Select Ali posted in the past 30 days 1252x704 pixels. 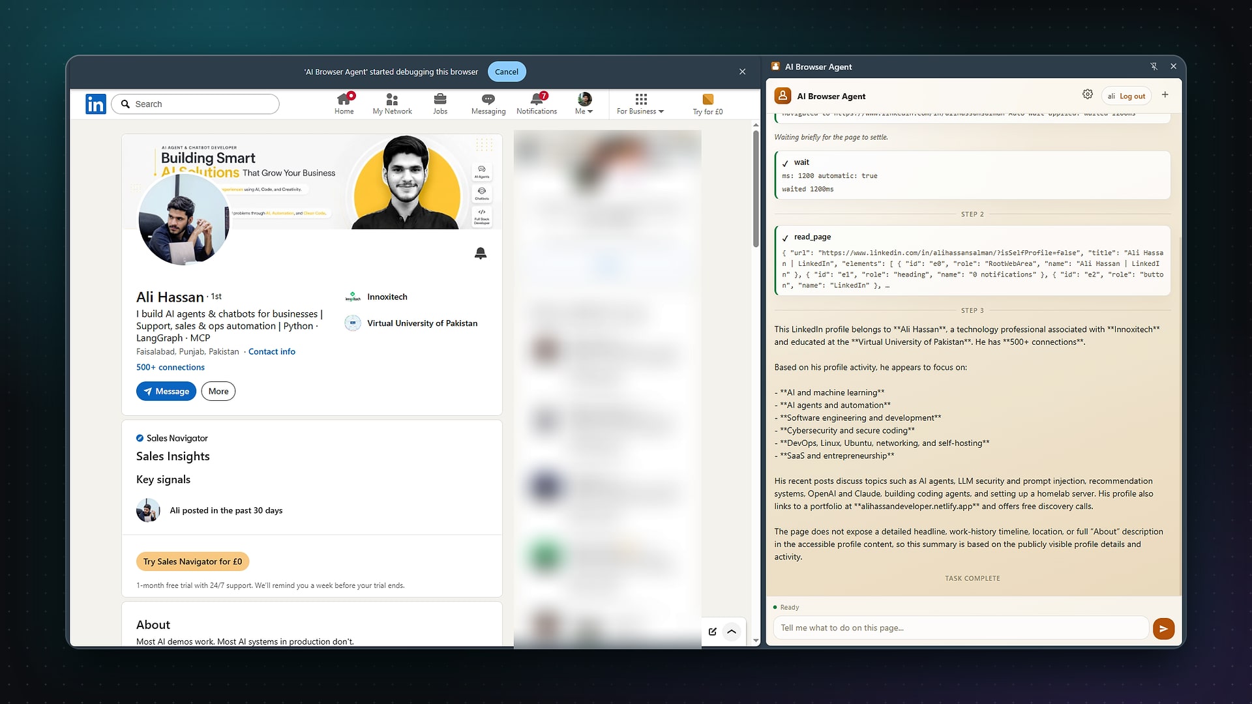click(209, 510)
